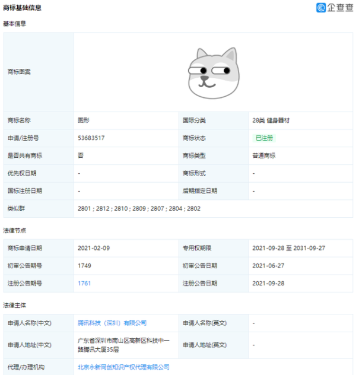Click the trademark type value 普通商标
The width and height of the screenshot is (356, 375).
264,155
